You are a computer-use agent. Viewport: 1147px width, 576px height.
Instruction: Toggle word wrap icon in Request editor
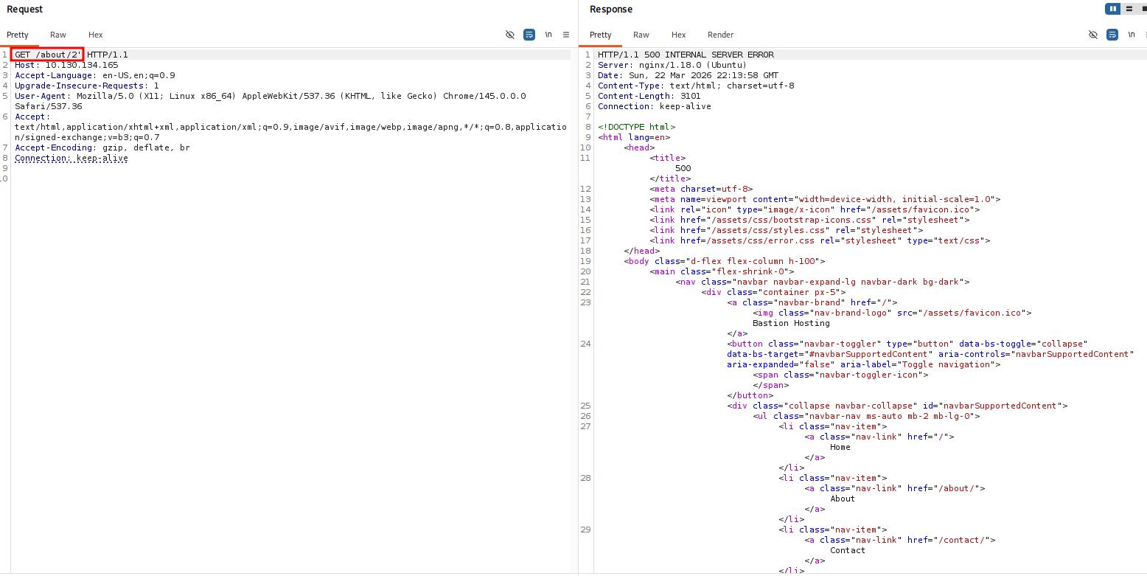(x=529, y=35)
